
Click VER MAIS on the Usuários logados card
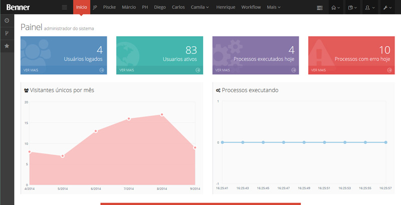(31, 70)
